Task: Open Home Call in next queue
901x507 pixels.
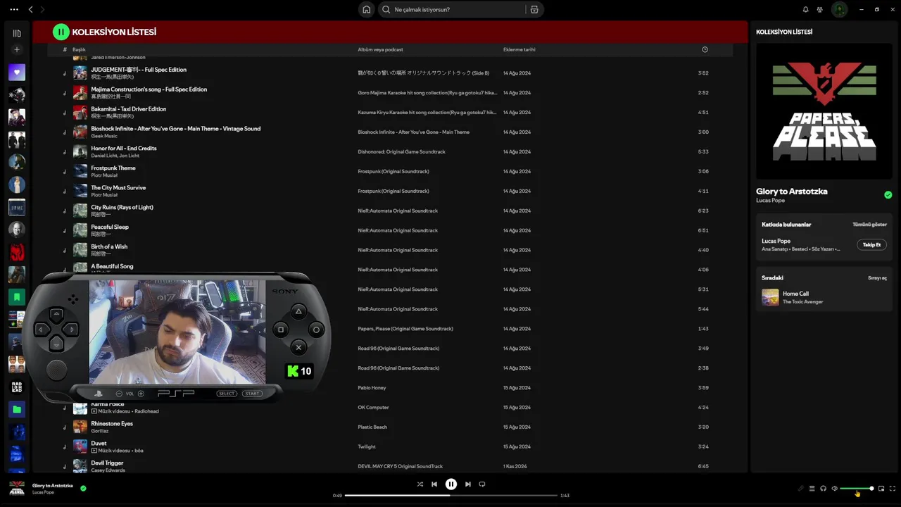Action: click(795, 294)
